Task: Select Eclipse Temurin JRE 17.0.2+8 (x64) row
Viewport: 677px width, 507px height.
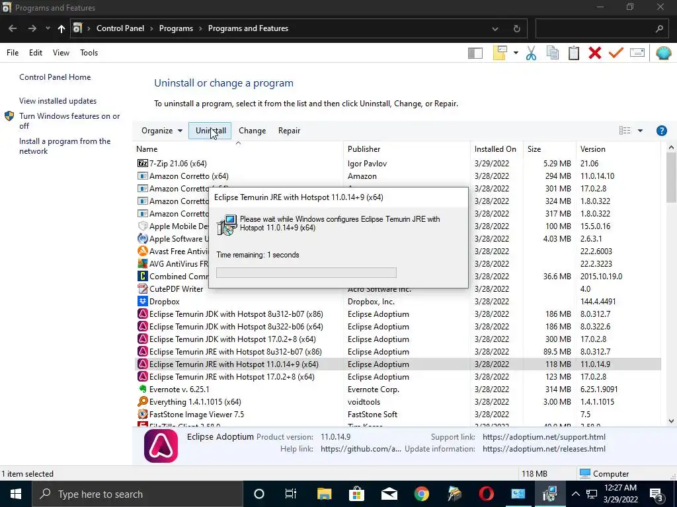Action: pos(397,376)
